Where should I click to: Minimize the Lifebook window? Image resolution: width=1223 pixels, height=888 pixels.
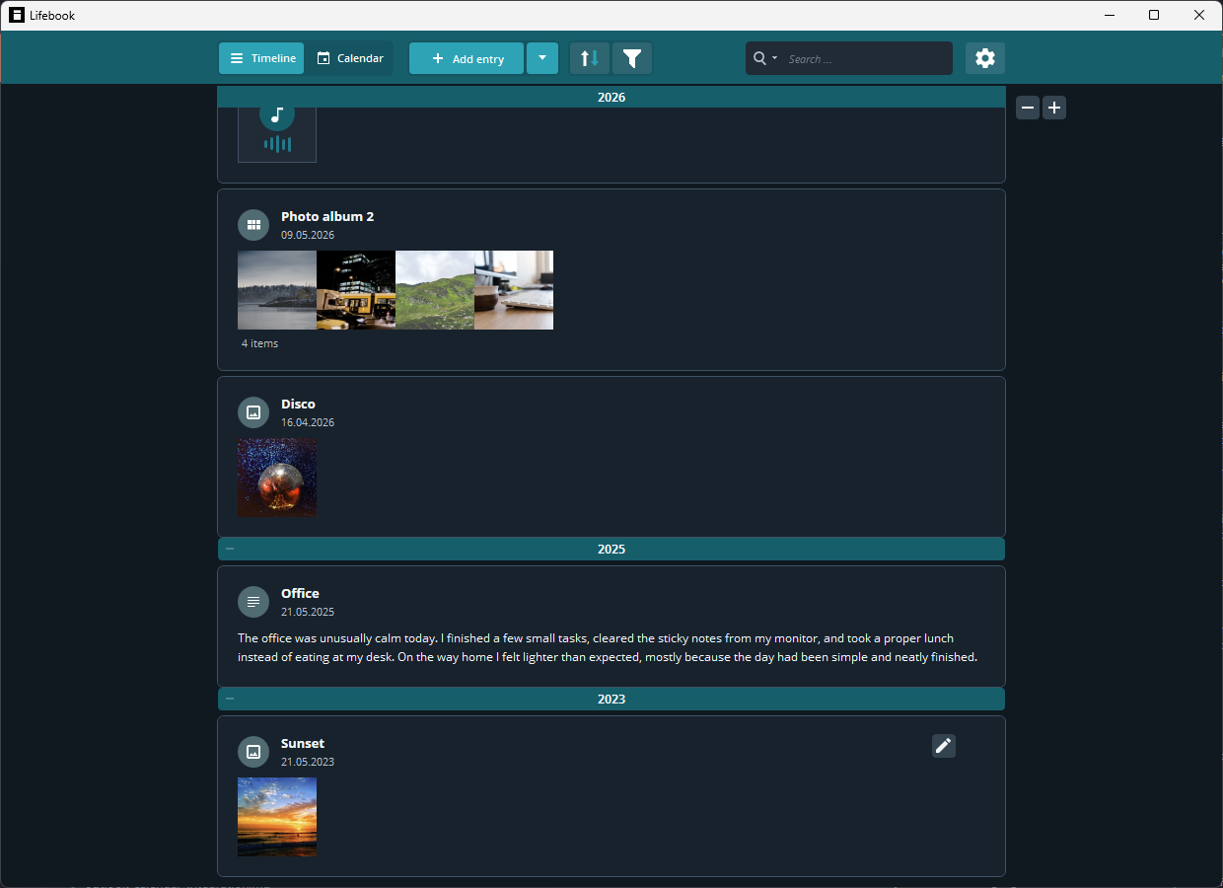(1110, 15)
